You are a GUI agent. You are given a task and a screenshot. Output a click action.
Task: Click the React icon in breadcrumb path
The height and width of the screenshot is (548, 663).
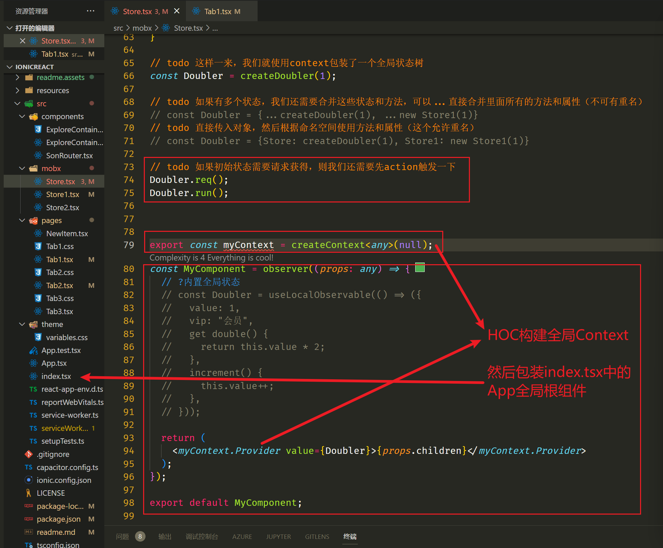point(166,28)
